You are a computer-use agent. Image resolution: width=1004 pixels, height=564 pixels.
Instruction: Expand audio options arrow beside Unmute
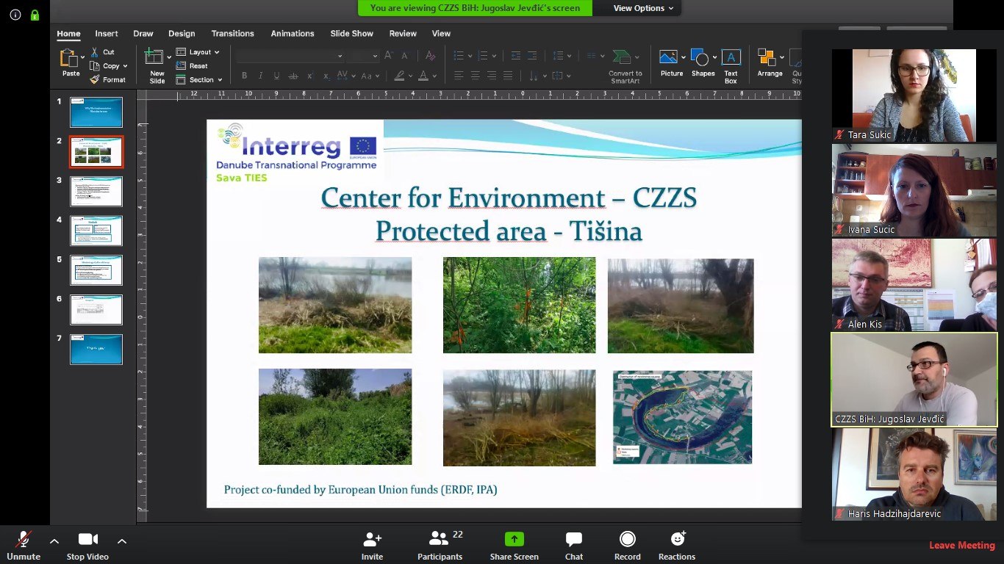click(54, 541)
